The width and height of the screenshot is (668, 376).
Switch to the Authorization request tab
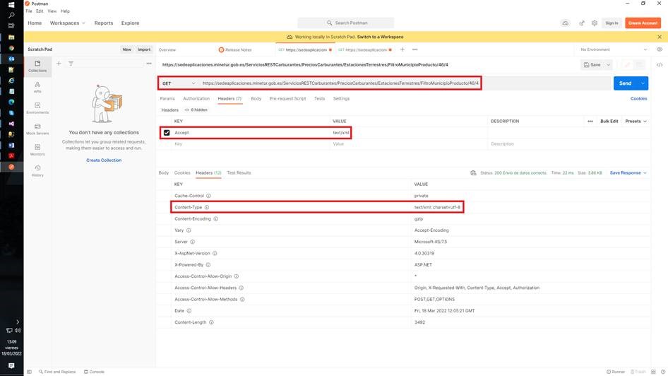point(196,98)
